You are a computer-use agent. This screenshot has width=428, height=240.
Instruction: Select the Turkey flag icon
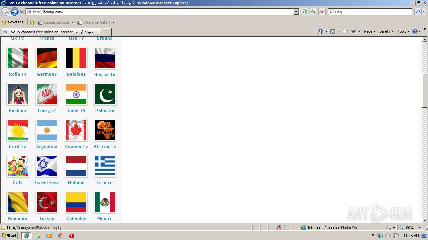tap(47, 202)
